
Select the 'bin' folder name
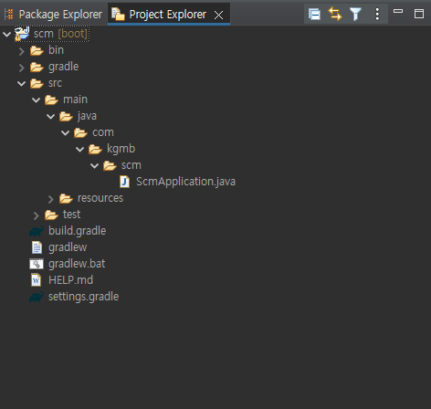coord(56,50)
